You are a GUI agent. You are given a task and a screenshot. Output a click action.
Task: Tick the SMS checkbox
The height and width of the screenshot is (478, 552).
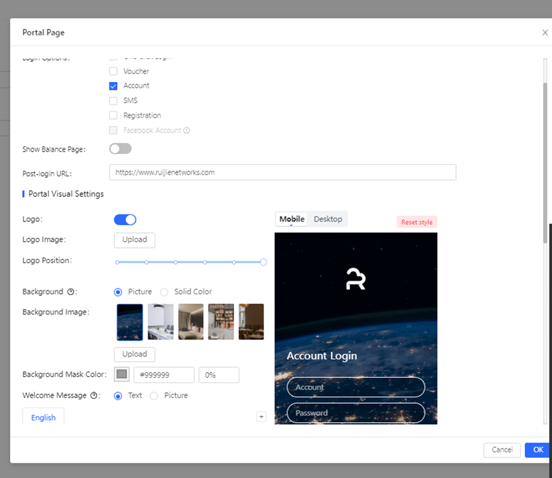point(113,100)
